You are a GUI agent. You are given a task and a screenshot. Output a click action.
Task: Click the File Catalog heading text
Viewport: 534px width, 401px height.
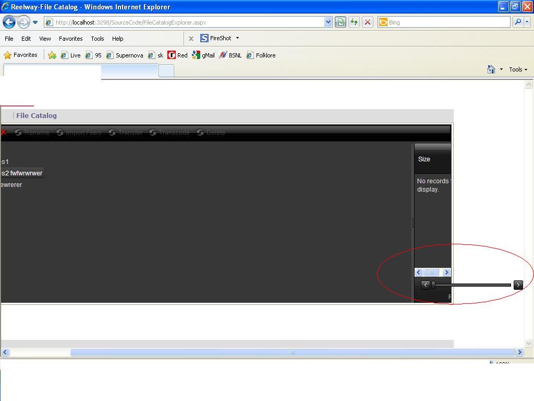click(37, 115)
